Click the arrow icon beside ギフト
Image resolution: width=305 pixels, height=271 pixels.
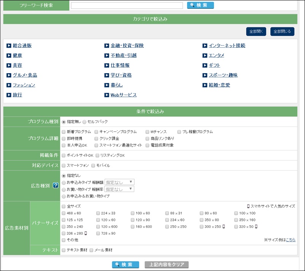point(205,65)
